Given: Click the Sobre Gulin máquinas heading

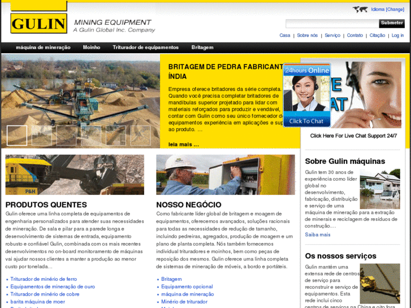Looking at the screenshot, I should [345, 161].
